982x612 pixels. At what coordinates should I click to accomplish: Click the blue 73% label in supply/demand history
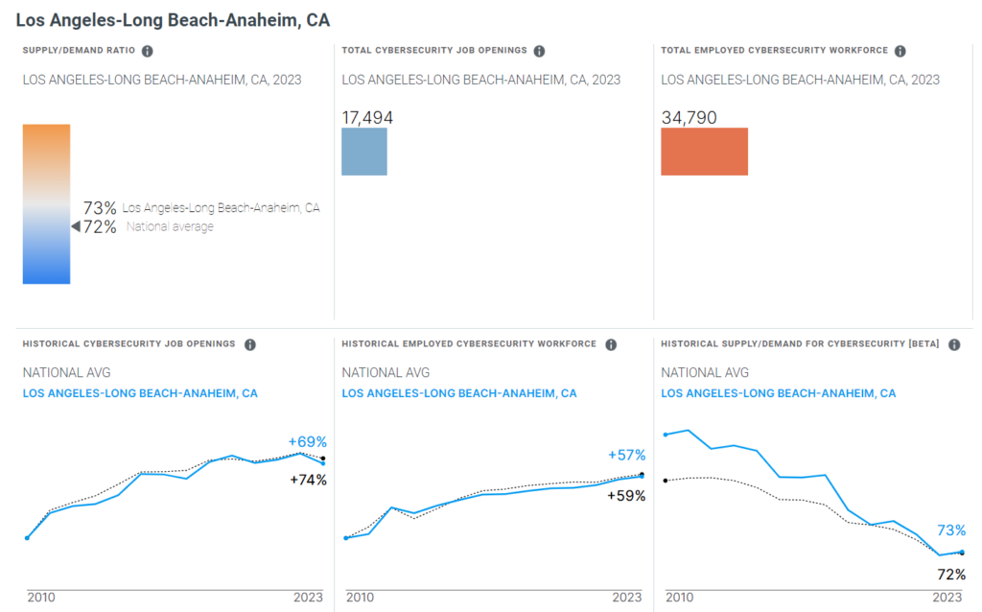click(x=951, y=530)
